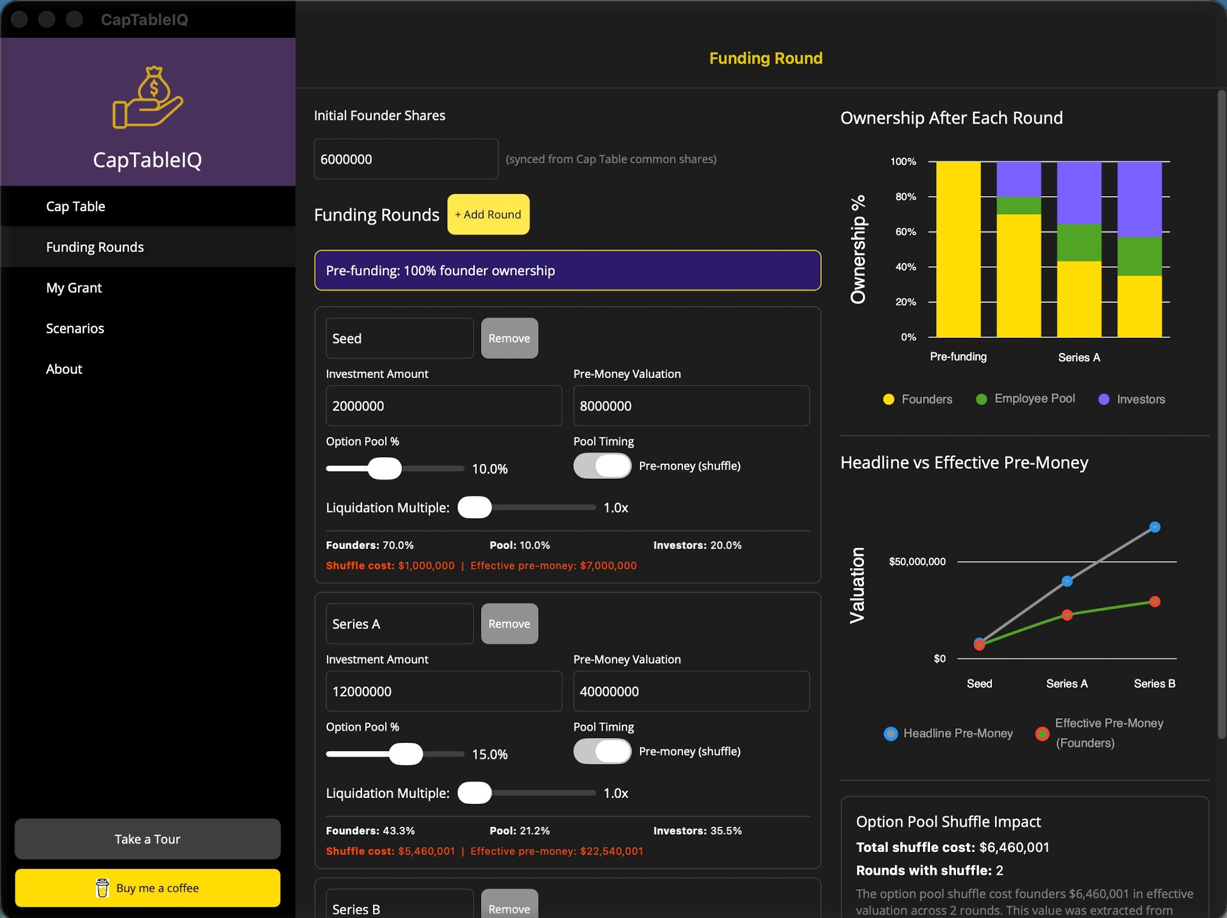Image resolution: width=1227 pixels, height=918 pixels.
Task: Toggle Seed round Pool Timing switch
Action: pyautogui.click(x=602, y=466)
